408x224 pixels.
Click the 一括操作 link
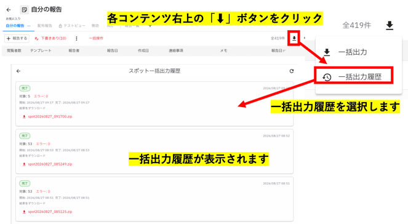tap(96, 39)
